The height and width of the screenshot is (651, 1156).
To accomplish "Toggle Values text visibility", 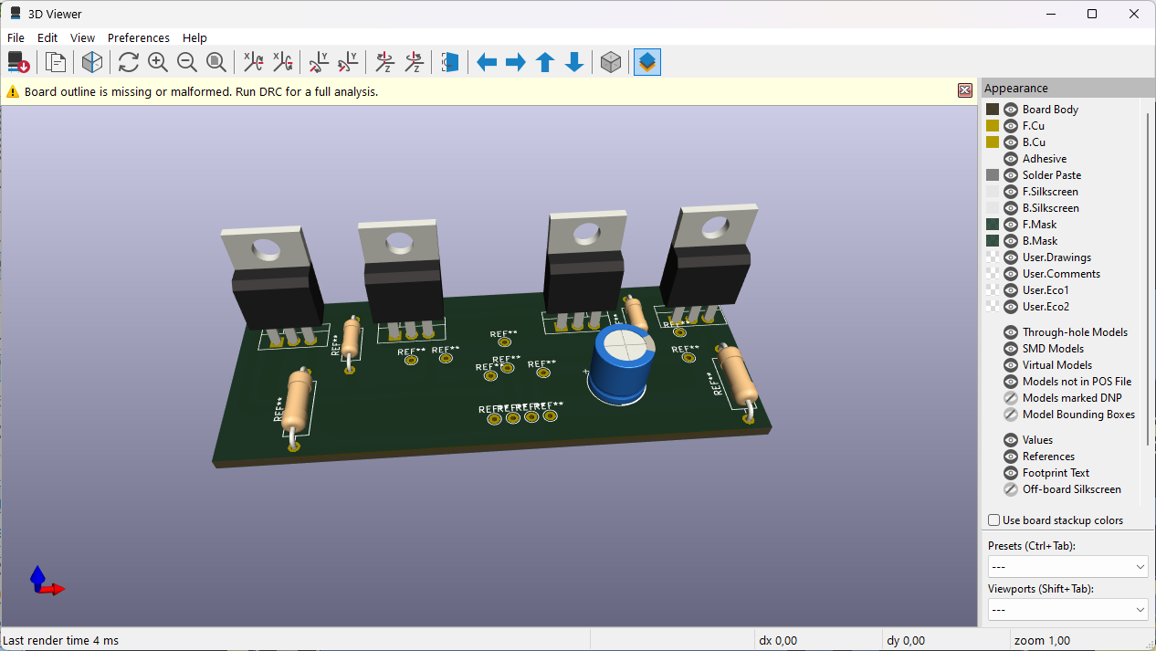I will click(1011, 440).
